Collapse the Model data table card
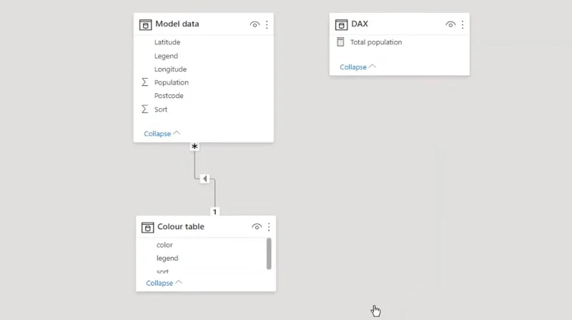 [162, 133]
